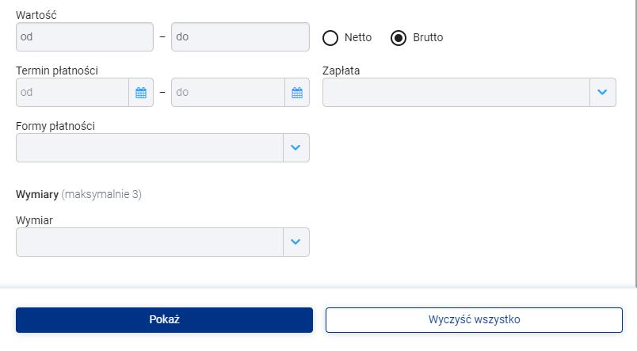The height and width of the screenshot is (351, 637).
Task: Click the Pokaż button
Action: pos(164,320)
